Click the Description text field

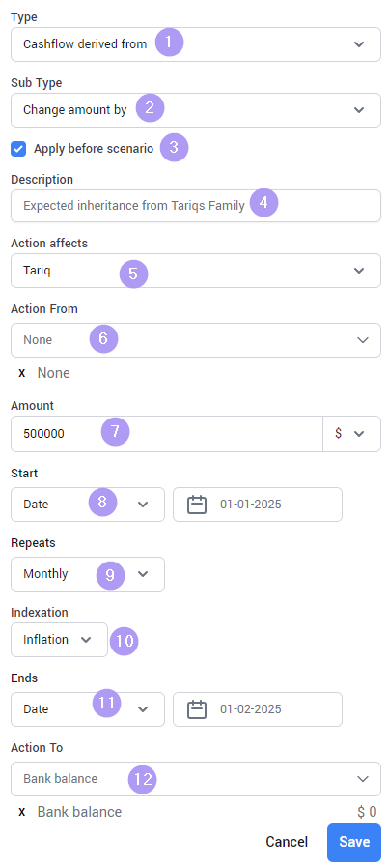click(196, 206)
